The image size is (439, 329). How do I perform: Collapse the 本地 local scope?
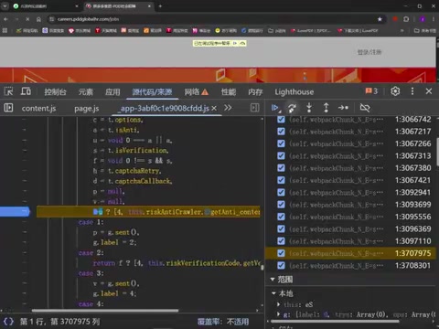(x=273, y=293)
